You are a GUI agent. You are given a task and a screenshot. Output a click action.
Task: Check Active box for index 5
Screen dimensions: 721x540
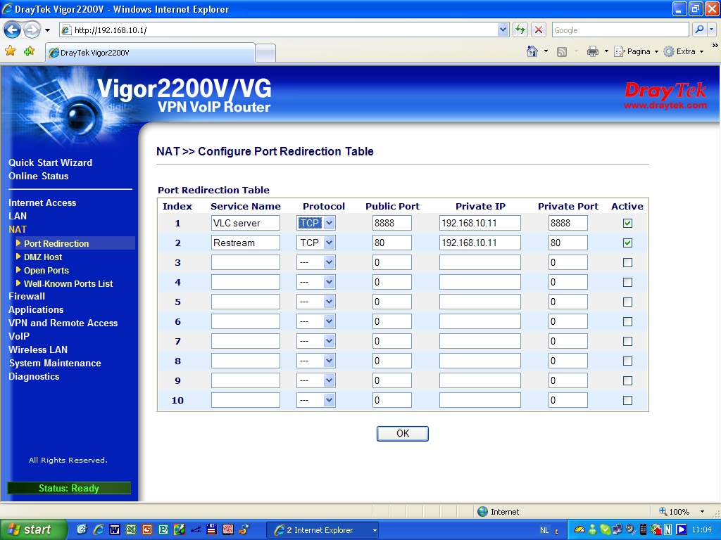point(627,302)
